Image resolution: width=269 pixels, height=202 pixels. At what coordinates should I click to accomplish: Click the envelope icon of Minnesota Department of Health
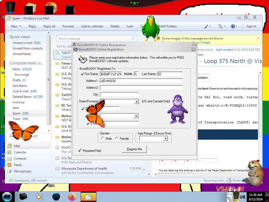[x=57, y=169]
